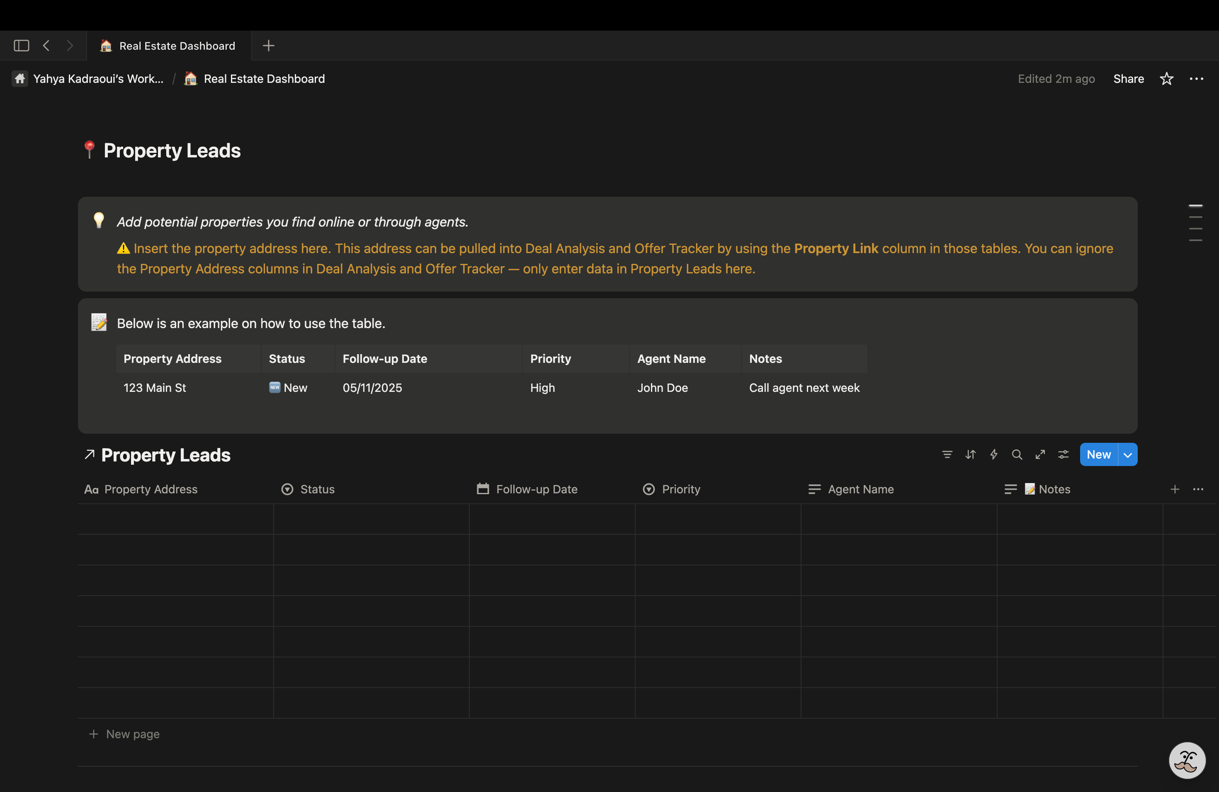1219x792 pixels.
Task: Toggle the sidebar panel icon
Action: (21, 46)
